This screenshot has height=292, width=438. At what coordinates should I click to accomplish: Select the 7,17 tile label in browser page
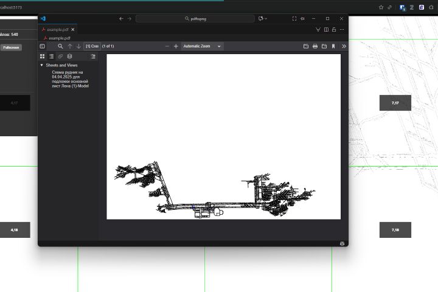click(395, 103)
